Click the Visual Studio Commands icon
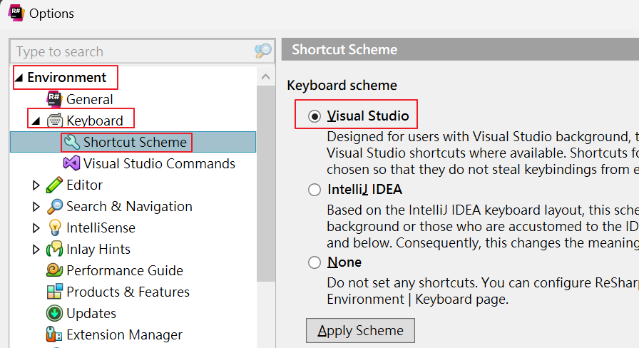The width and height of the screenshot is (639, 348). pyautogui.click(x=72, y=163)
